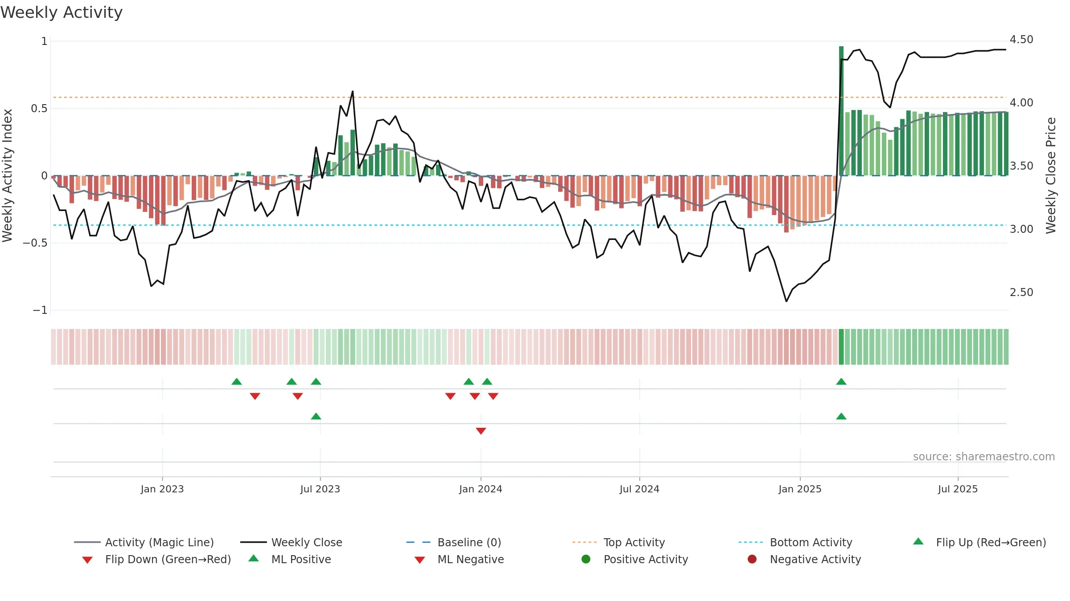Toggle ML Positive legend entry
The image size is (1070, 601).
pos(290,559)
